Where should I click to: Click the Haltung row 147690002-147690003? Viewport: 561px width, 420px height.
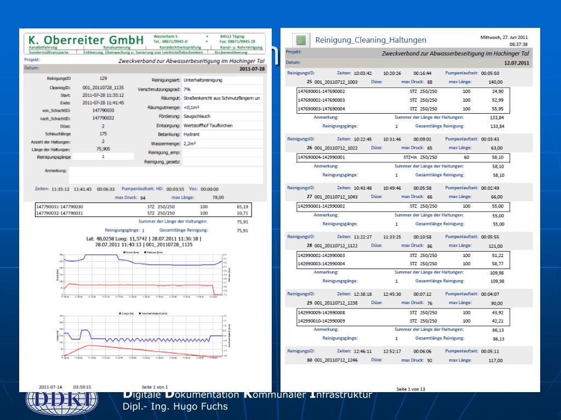[x=403, y=101]
